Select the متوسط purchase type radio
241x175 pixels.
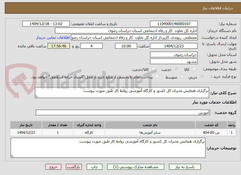pyautogui.click(x=182, y=76)
